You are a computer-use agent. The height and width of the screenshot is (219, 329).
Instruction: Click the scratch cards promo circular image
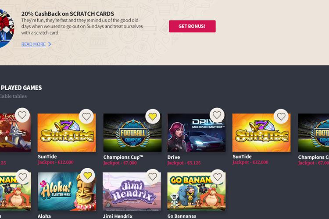6,28
